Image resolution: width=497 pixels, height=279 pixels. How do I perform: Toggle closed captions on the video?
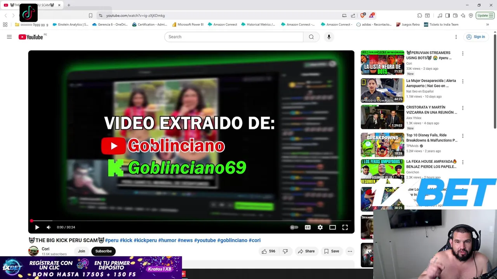coord(308,227)
